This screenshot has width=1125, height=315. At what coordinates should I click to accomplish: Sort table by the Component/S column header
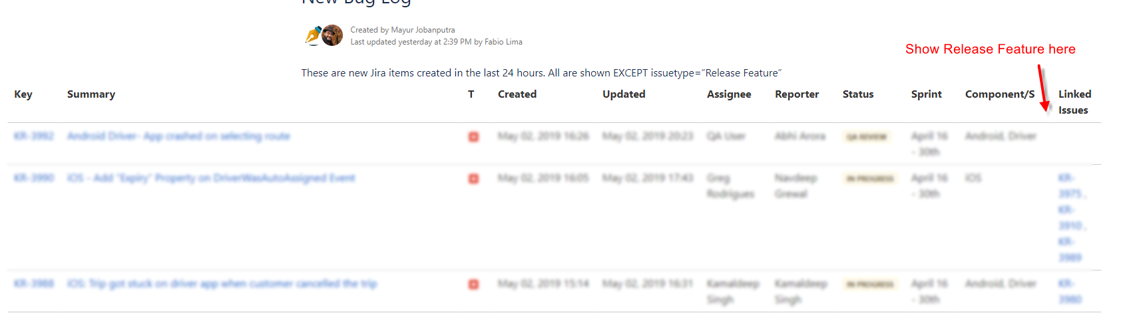(1000, 94)
